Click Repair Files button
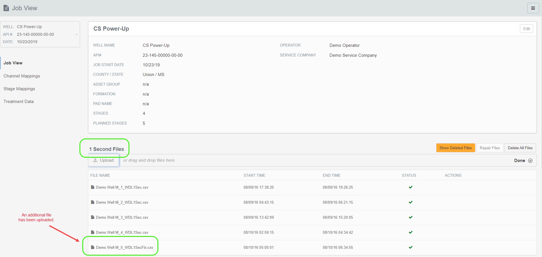542x257 pixels. pos(490,148)
